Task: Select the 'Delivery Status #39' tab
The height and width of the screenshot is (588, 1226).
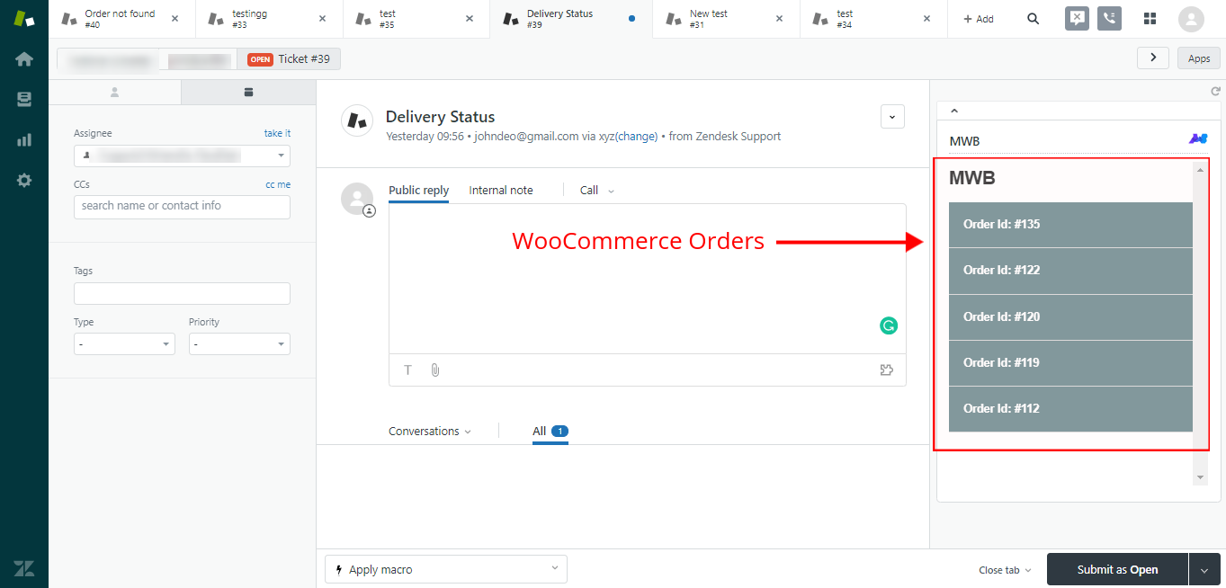Action: (571, 19)
